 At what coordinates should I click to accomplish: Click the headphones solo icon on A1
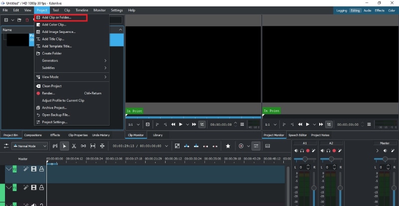302,151
